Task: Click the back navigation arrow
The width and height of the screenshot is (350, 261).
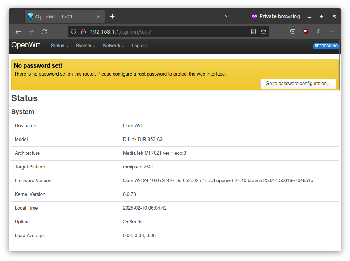Action: click(x=18, y=32)
